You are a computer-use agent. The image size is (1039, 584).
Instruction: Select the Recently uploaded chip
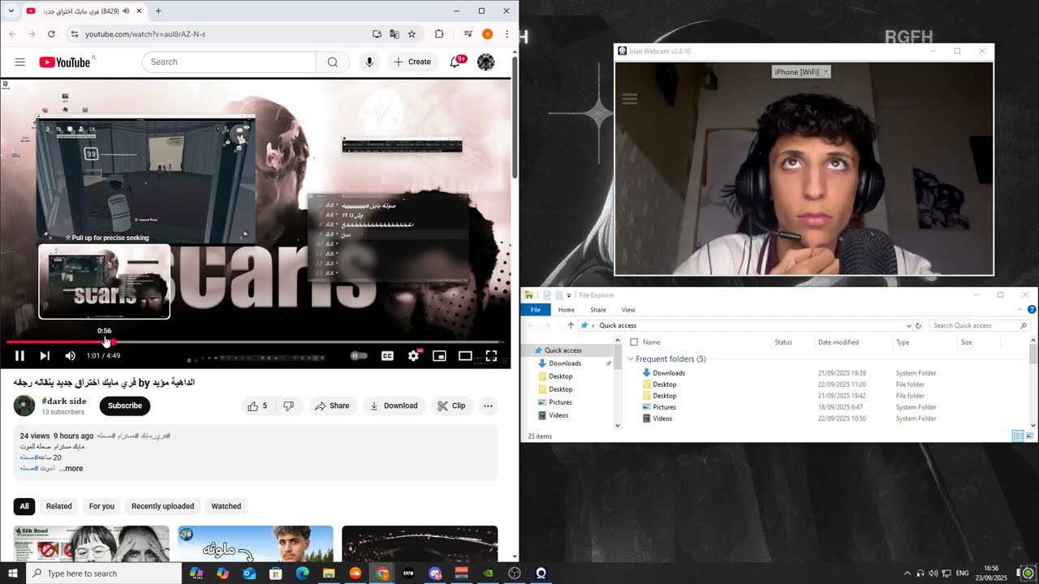click(162, 506)
